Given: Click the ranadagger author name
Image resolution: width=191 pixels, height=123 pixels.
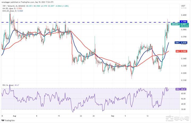Looking at the screenshot, I should coord(6,2).
